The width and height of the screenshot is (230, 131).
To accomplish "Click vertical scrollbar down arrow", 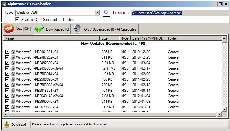I will pos(224,109).
